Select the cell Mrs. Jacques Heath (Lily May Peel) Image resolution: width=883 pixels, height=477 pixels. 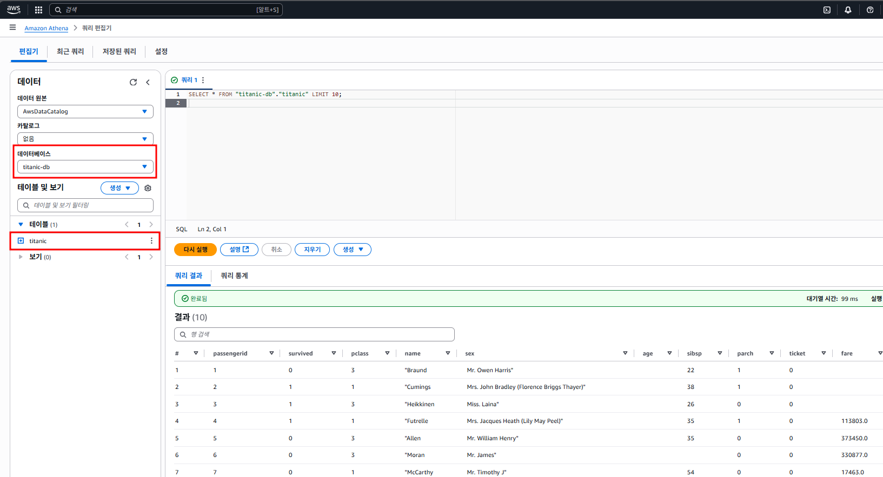pyautogui.click(x=515, y=421)
